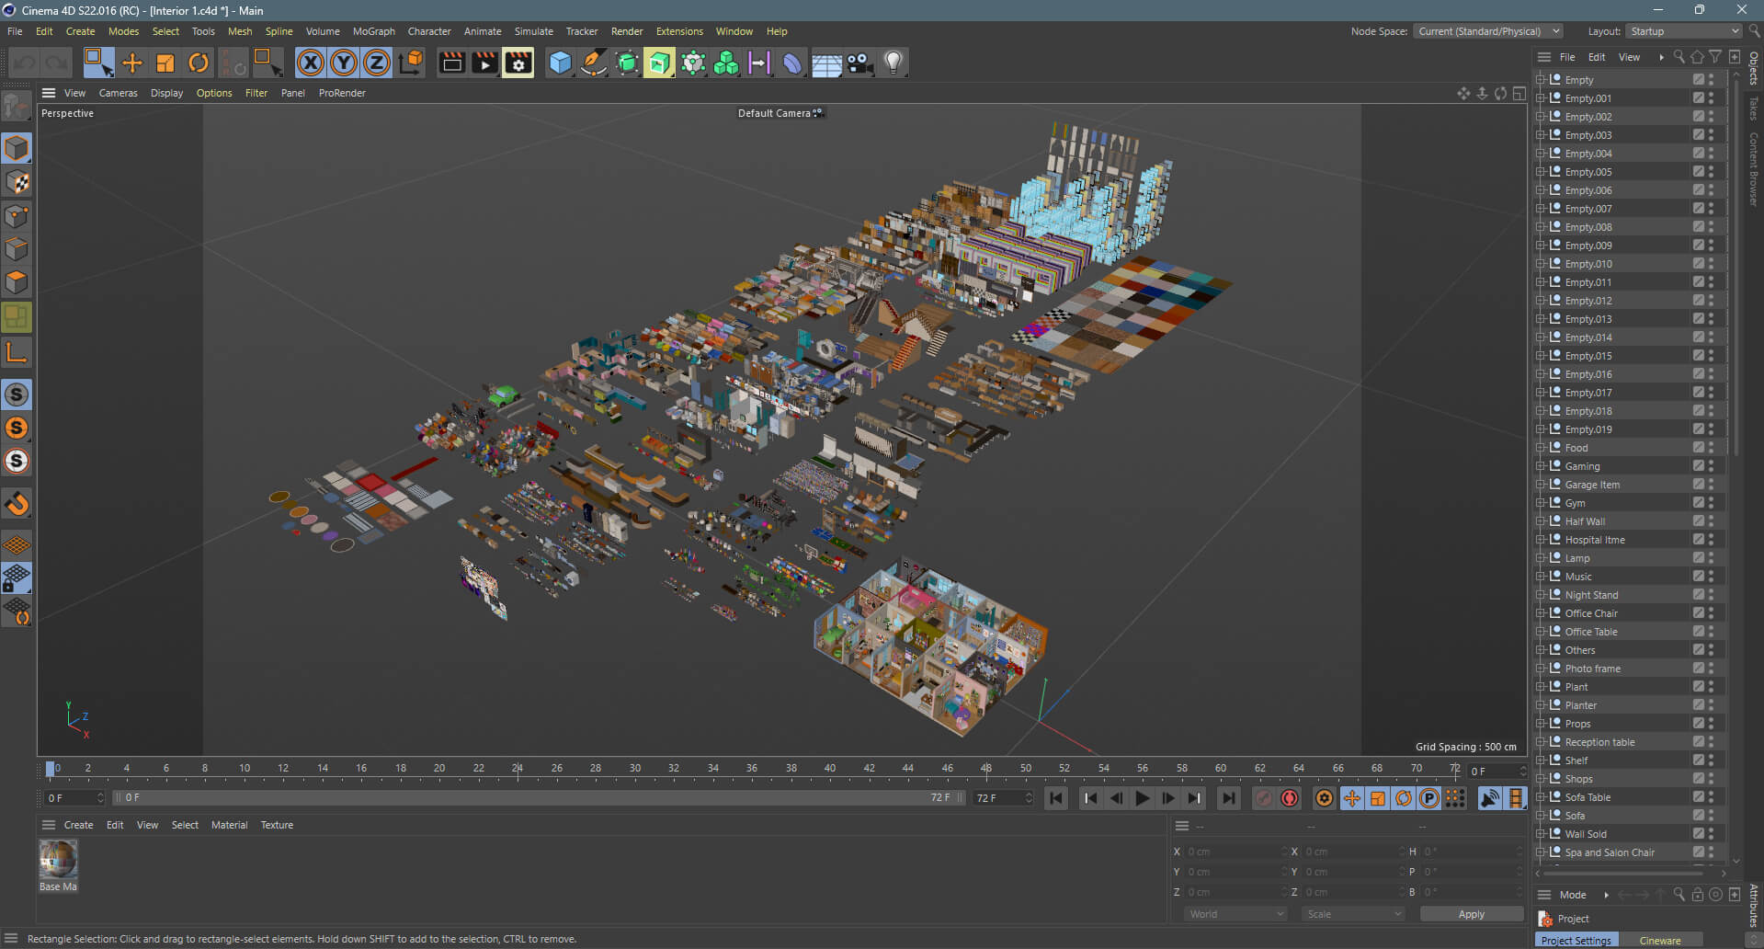The width and height of the screenshot is (1764, 949).
Task: Click the preview range bar slider
Action: (x=539, y=798)
